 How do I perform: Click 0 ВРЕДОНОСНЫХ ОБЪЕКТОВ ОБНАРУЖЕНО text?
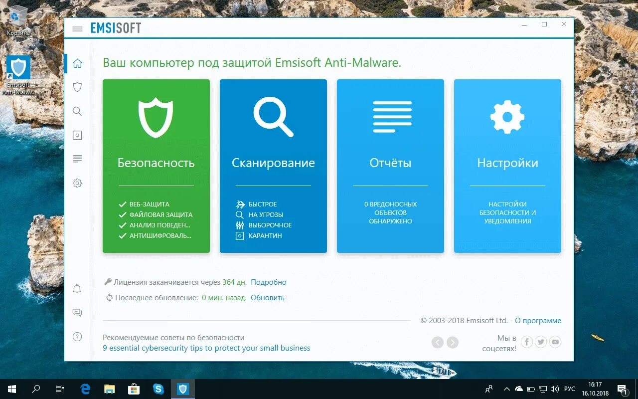coord(390,212)
